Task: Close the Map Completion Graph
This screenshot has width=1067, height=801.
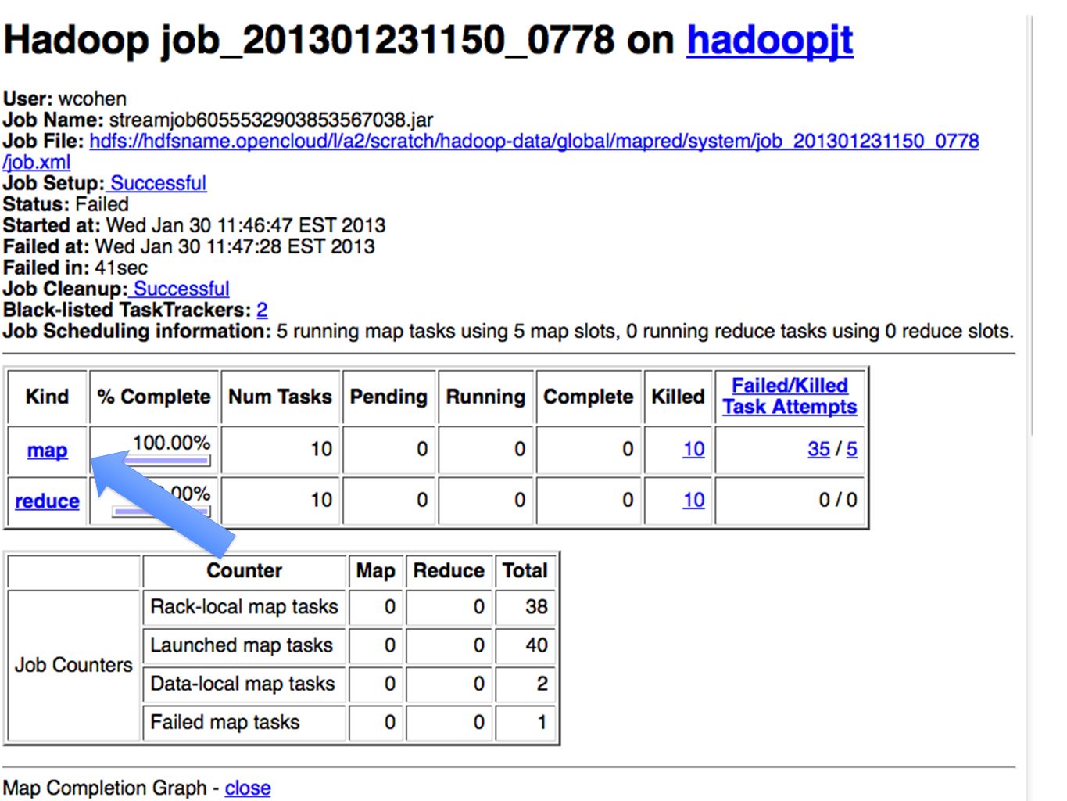Action: click(x=248, y=788)
